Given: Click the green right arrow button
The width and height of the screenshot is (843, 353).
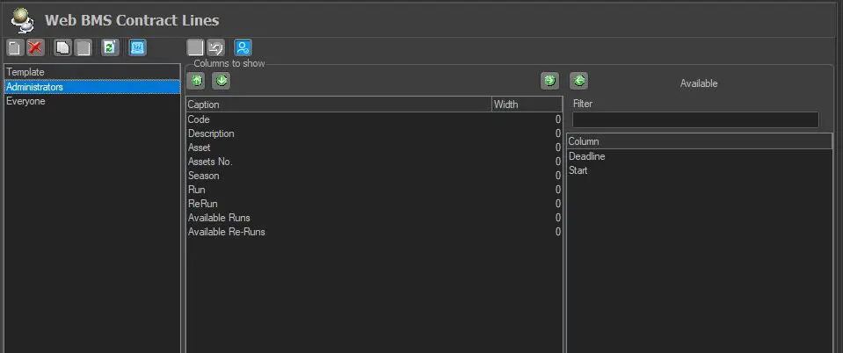Looking at the screenshot, I should 549,81.
